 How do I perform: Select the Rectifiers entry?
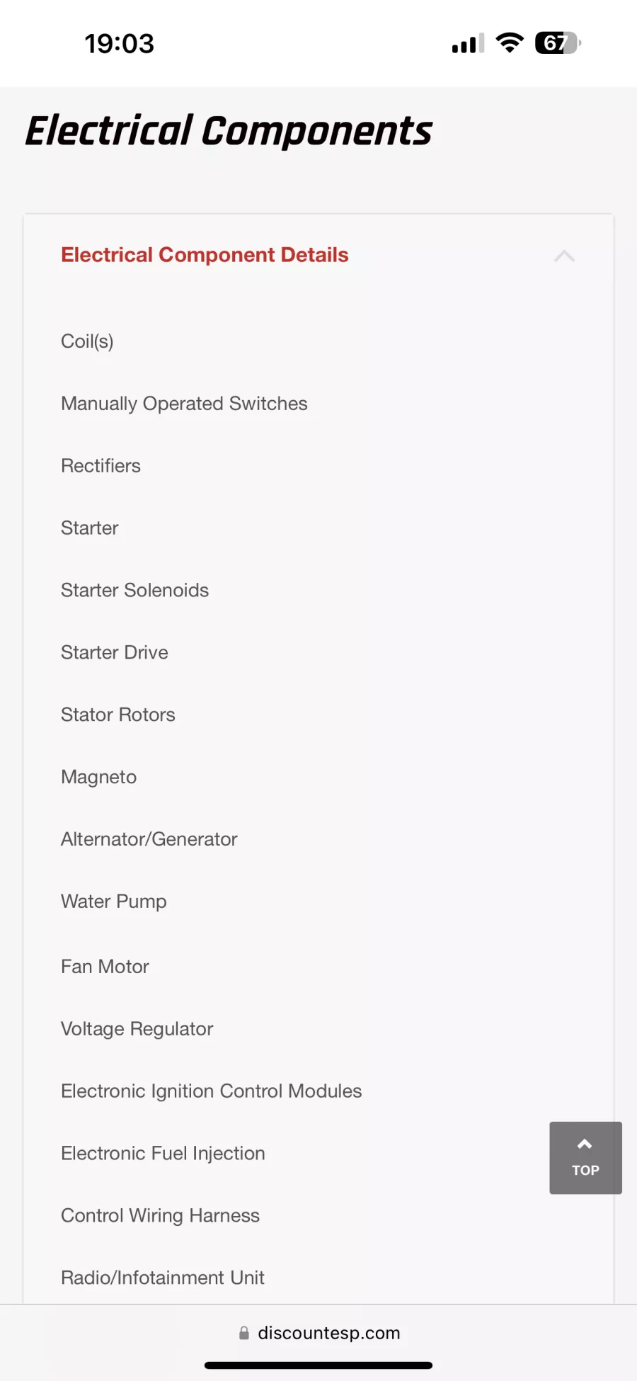(x=101, y=466)
